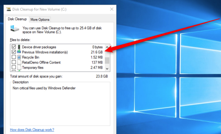Click the 1.52 MB size value
Screen dimensions: 221x134
[97, 57]
